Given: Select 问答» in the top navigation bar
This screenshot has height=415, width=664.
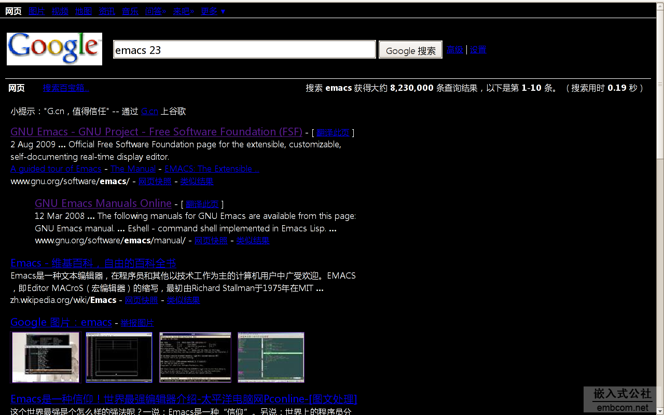Looking at the screenshot, I should pyautogui.click(x=156, y=11).
